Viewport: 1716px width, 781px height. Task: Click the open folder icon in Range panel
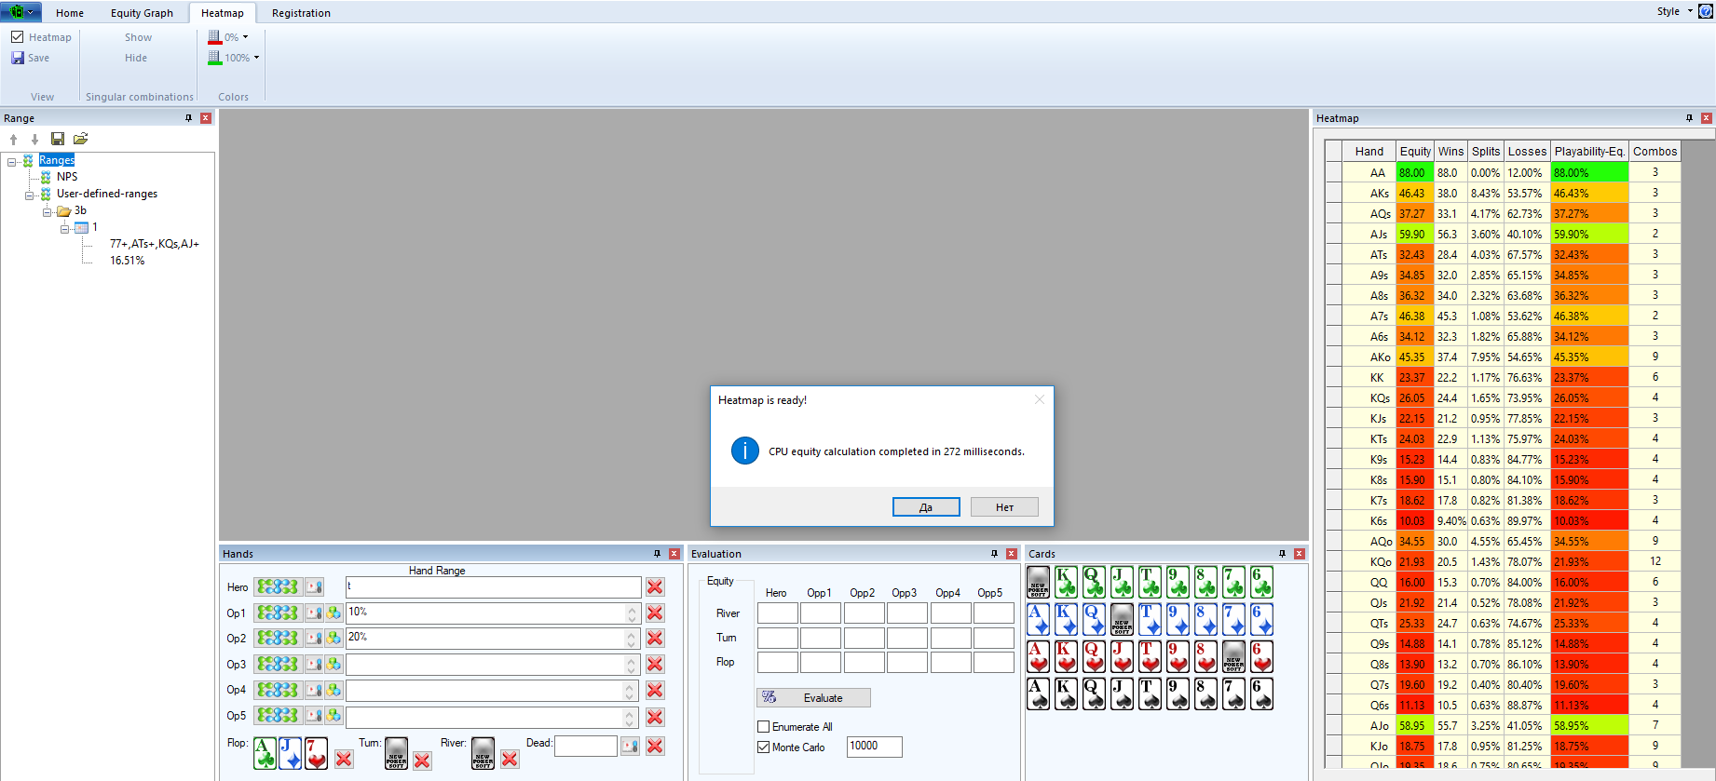point(81,139)
